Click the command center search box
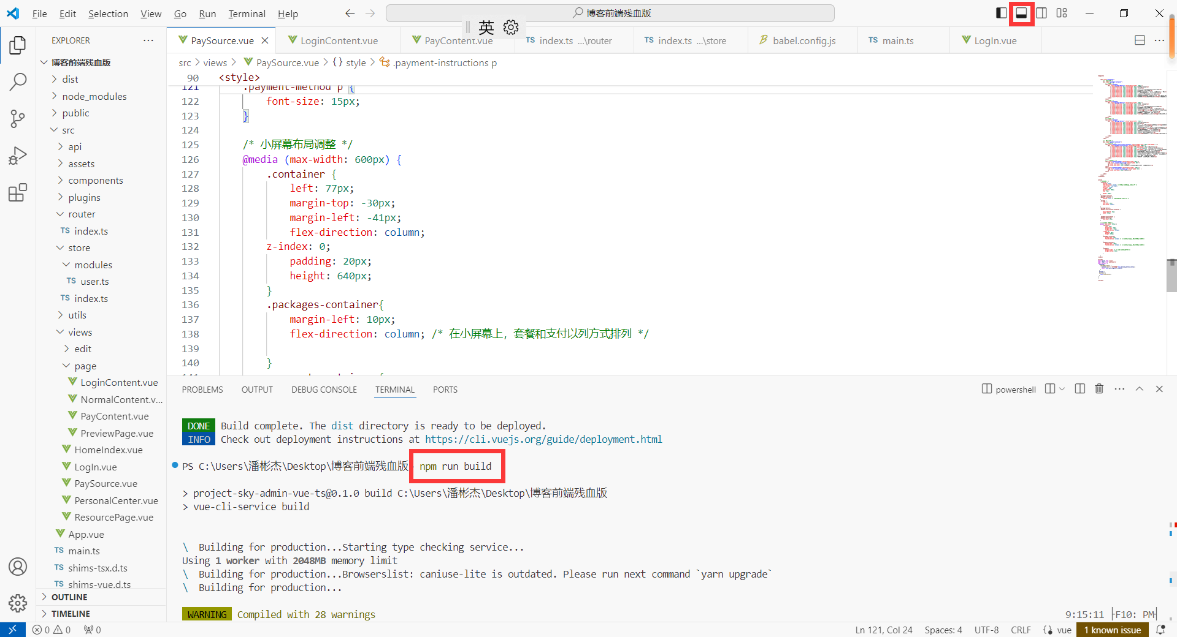The height and width of the screenshot is (637, 1177). (x=610, y=13)
